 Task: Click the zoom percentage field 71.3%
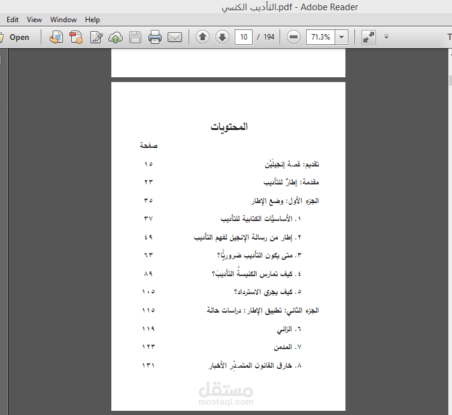pyautogui.click(x=320, y=37)
